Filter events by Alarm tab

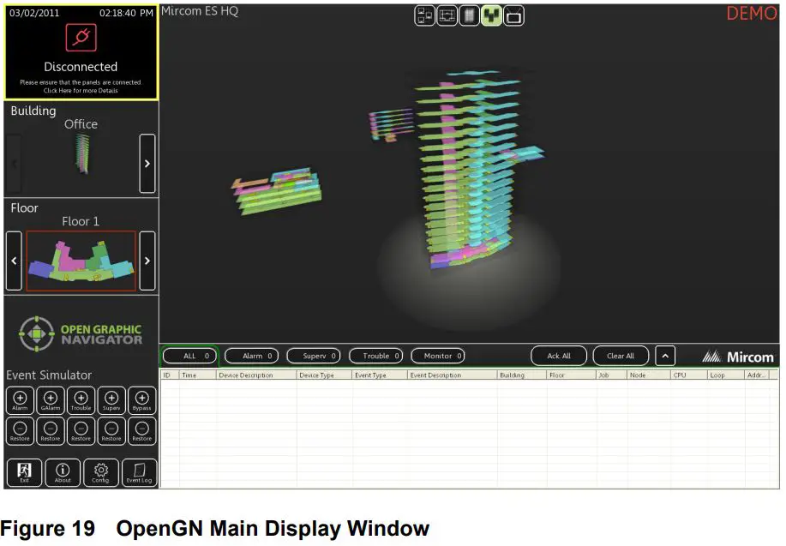point(252,356)
